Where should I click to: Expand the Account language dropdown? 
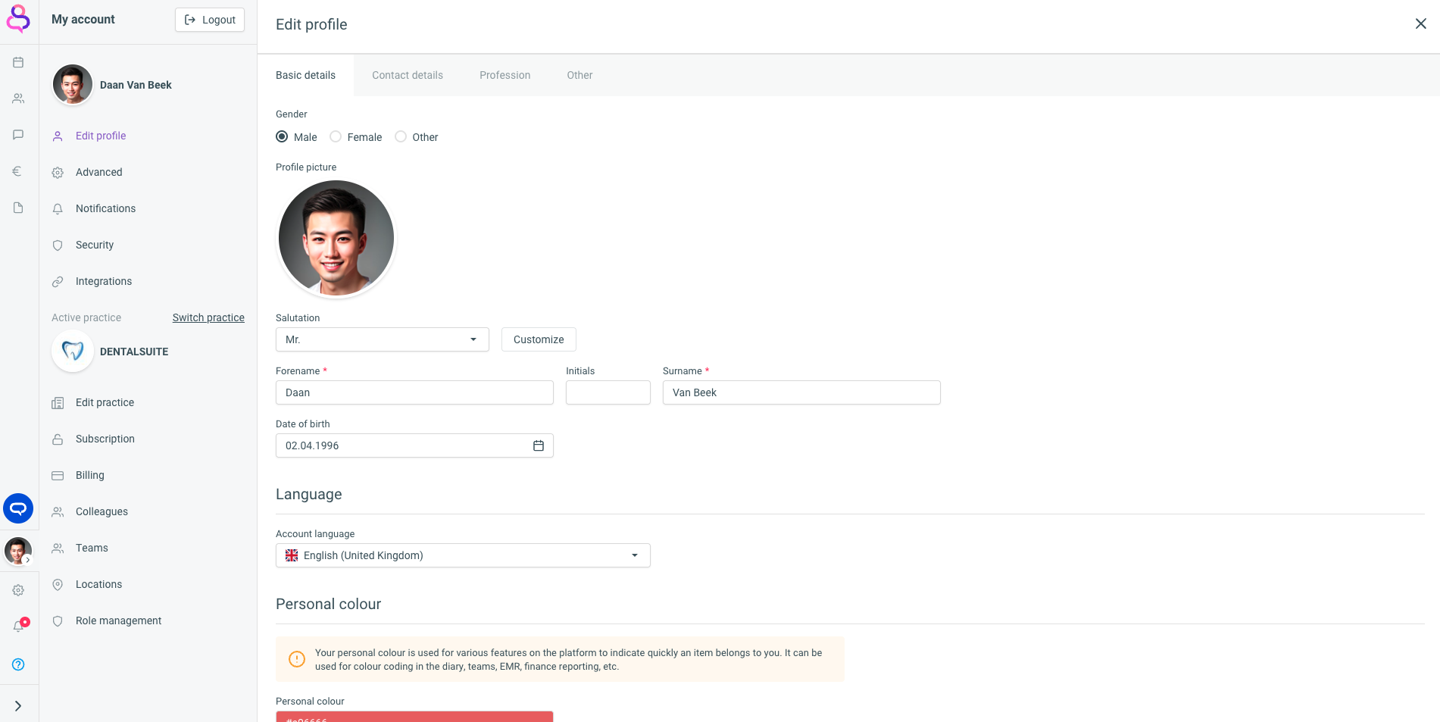tap(462, 555)
